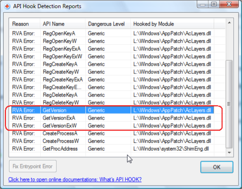Select the RegDeleteKeyA row
This screenshot has width=242, height=189.
pyautogui.click(x=112, y=95)
